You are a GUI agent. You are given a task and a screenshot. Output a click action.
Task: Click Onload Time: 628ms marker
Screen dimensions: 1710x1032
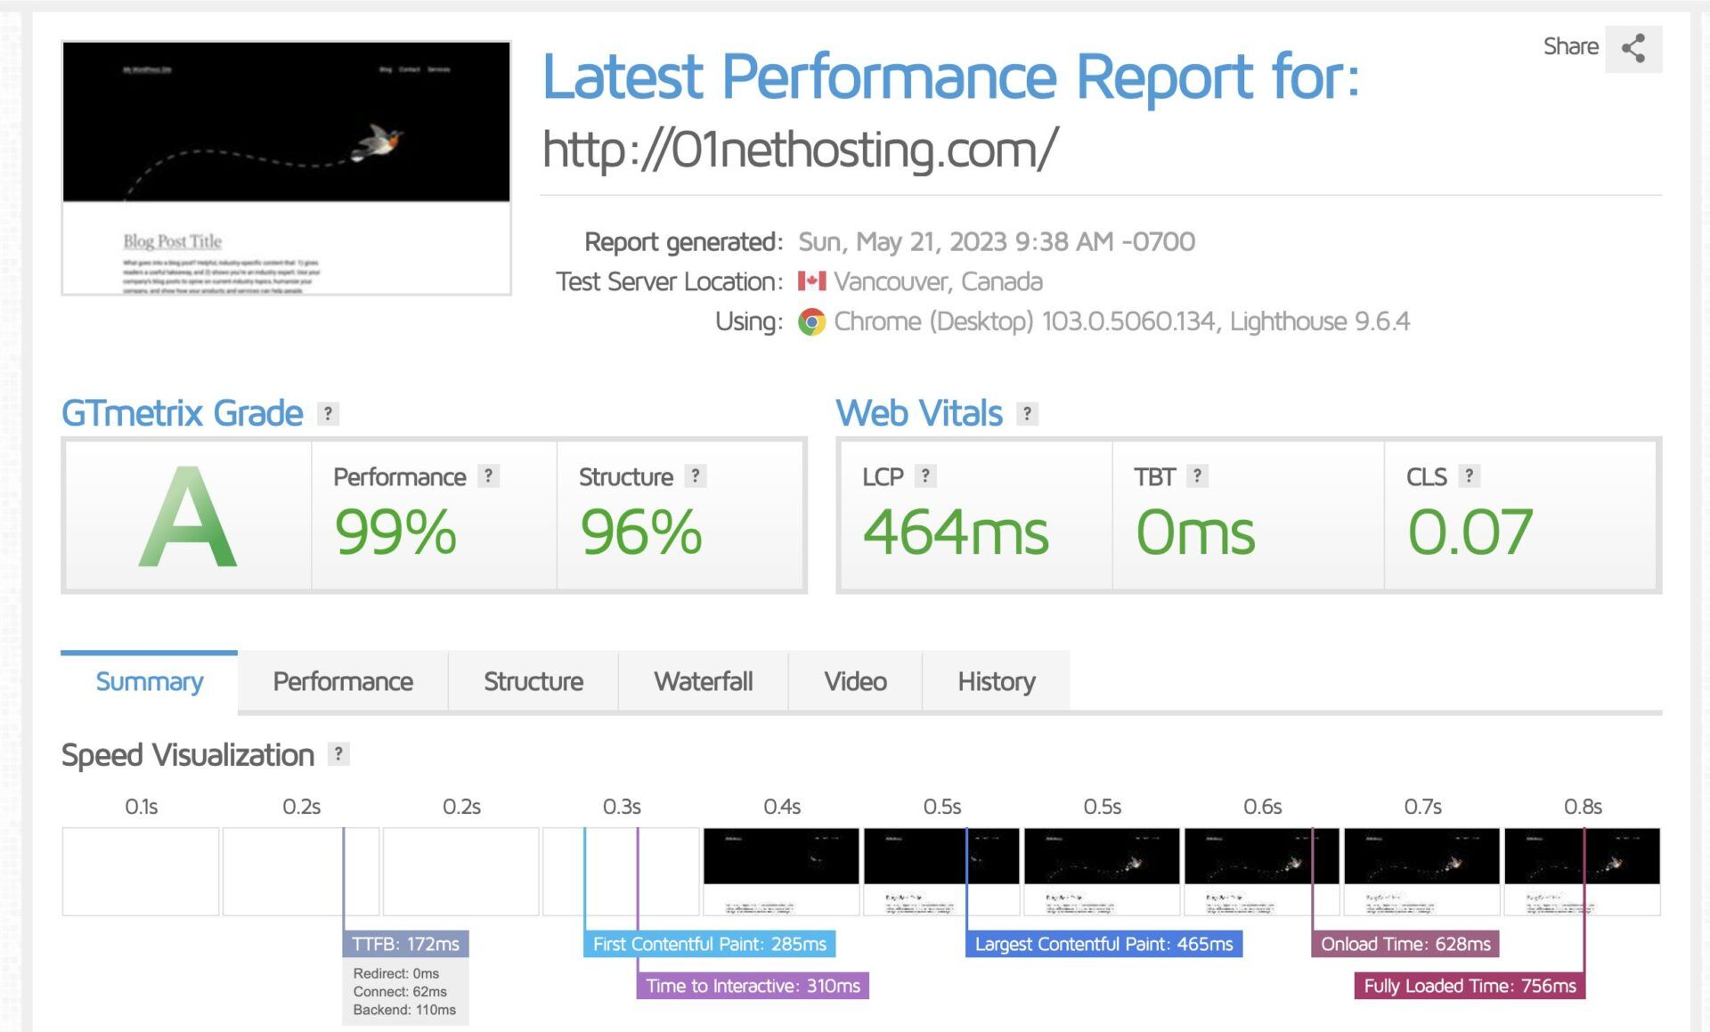[1405, 944]
